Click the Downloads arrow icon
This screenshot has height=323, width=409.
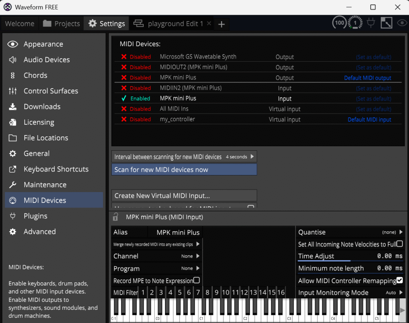[12, 106]
